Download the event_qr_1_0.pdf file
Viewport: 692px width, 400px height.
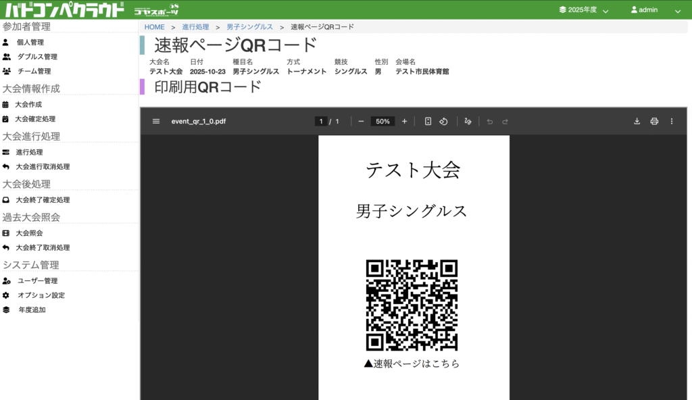(x=637, y=122)
